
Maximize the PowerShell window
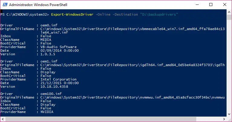point(211,5)
